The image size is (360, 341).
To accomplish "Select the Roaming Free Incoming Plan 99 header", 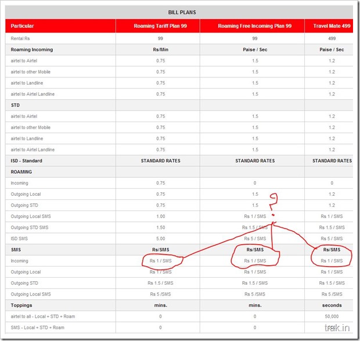I will (254, 26).
